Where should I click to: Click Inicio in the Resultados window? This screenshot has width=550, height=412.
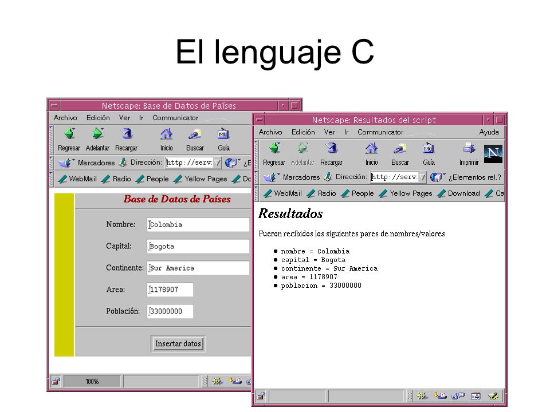tap(371, 154)
